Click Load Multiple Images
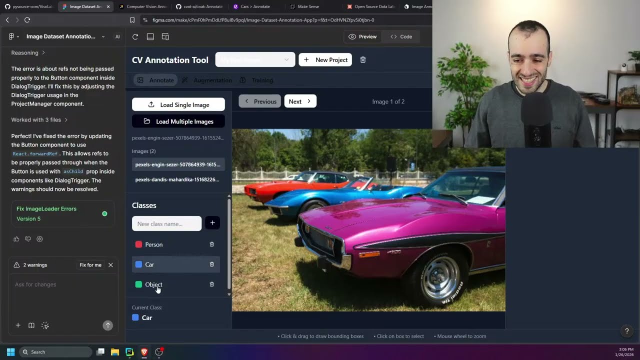The width and height of the screenshot is (640, 360). pyautogui.click(x=178, y=121)
